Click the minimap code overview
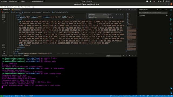Image resolution: width=173 pixels, height=97 pixels. [x=132, y=32]
